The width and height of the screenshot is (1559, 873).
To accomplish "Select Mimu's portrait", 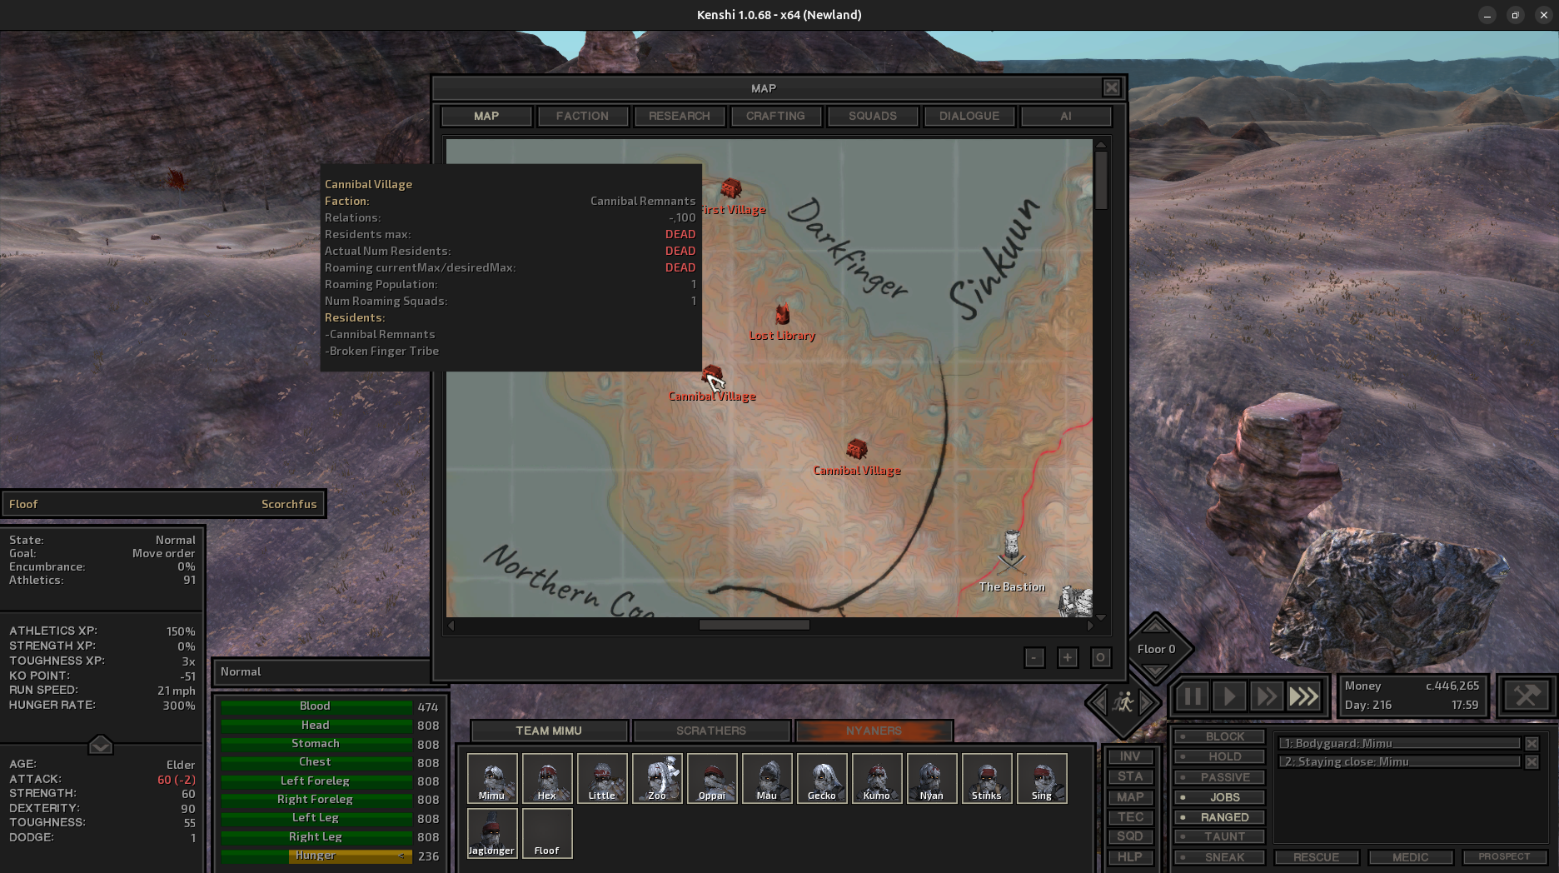I will pos(492,778).
